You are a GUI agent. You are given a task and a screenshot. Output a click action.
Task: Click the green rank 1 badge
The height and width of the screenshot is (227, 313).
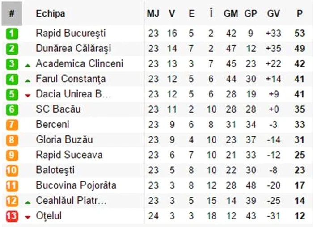[x=12, y=34]
